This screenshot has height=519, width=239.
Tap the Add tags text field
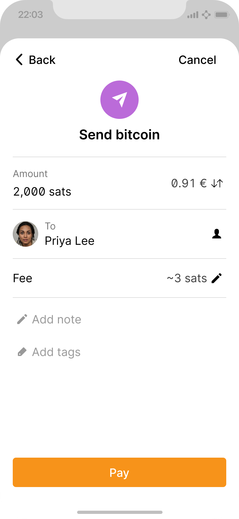(56, 352)
